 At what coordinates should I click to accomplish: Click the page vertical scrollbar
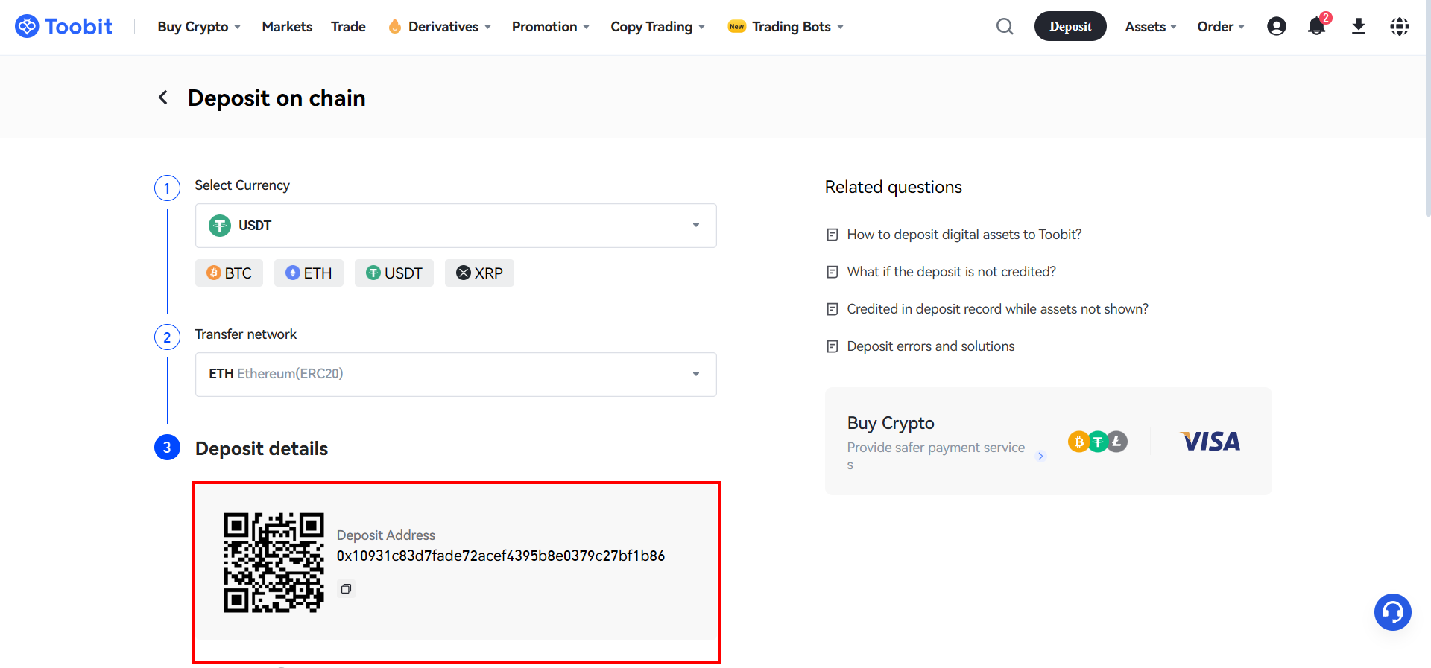point(1427,108)
